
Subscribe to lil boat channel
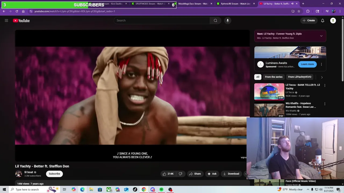coord(55,174)
